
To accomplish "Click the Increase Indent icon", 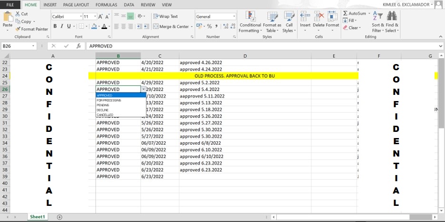I will point(146,27).
